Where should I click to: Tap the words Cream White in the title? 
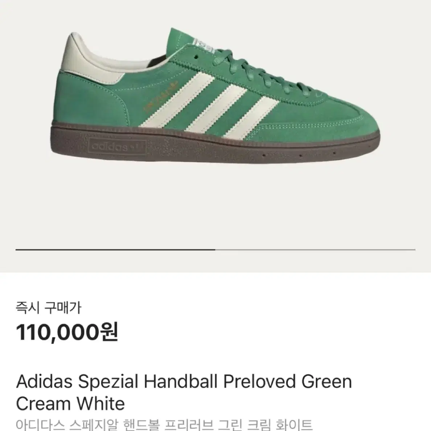coord(70,403)
